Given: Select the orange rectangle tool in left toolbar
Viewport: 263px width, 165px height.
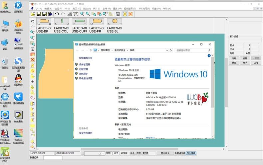Looking at the screenshot, I should tap(33, 54).
